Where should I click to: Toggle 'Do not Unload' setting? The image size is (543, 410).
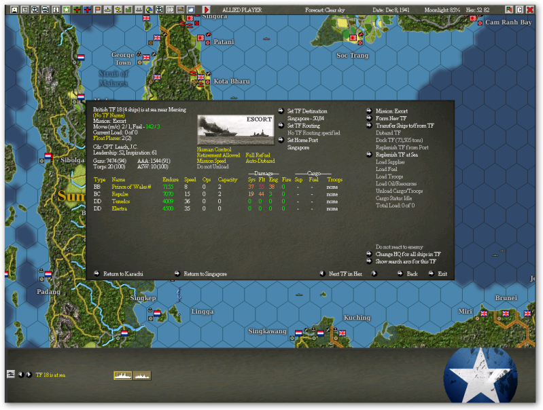213,166
